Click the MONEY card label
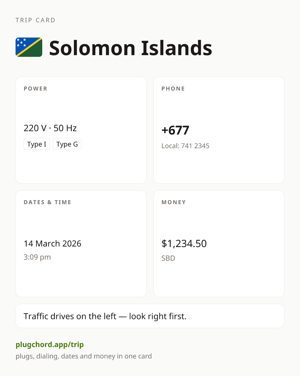The width and height of the screenshot is (300, 376). 174,202
